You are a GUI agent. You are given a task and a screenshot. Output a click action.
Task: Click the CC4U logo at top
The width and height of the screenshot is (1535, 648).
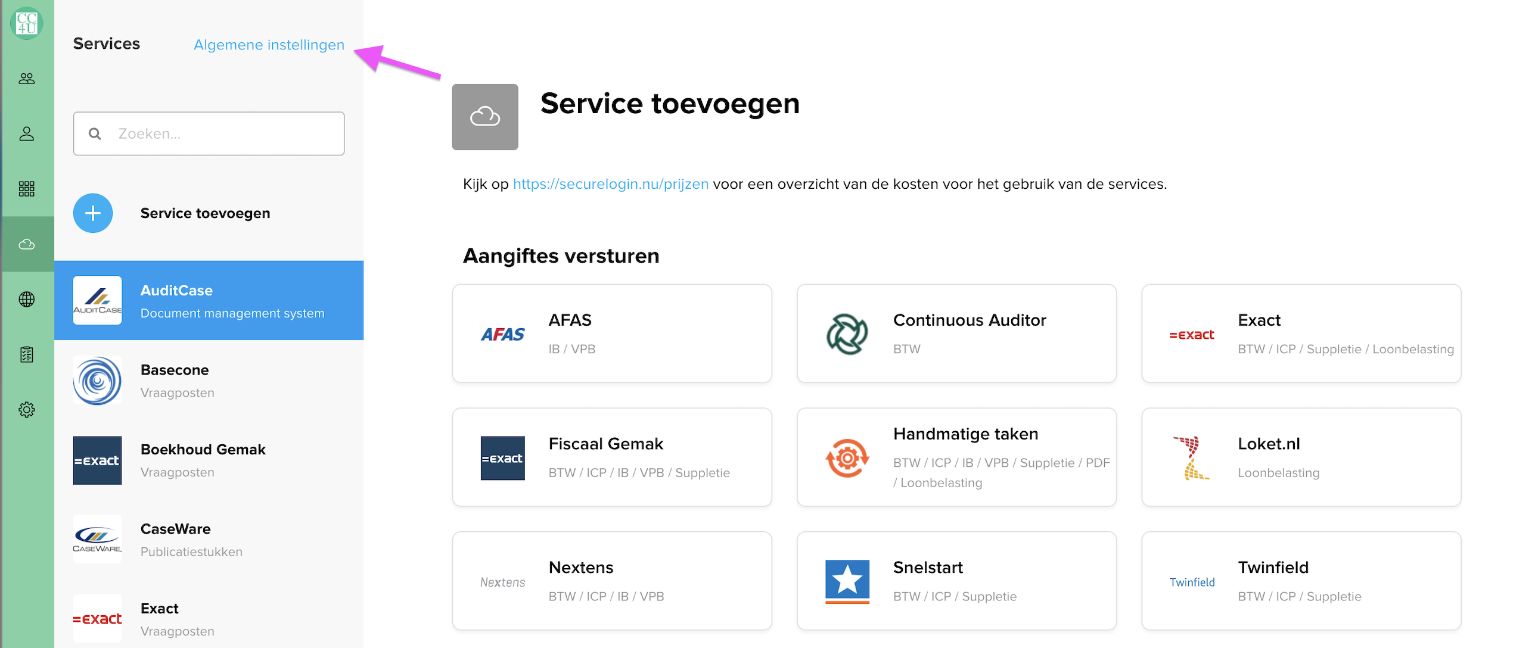(27, 23)
